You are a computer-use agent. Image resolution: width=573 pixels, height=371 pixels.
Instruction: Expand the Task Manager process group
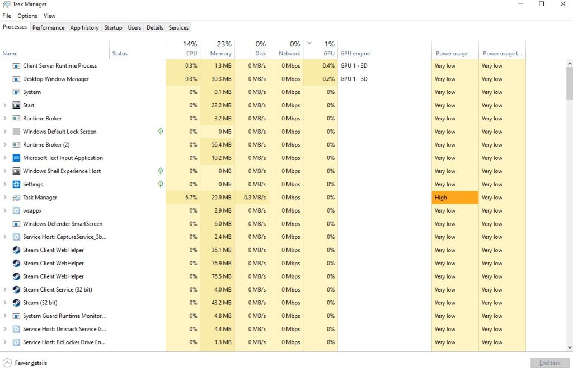point(4,198)
